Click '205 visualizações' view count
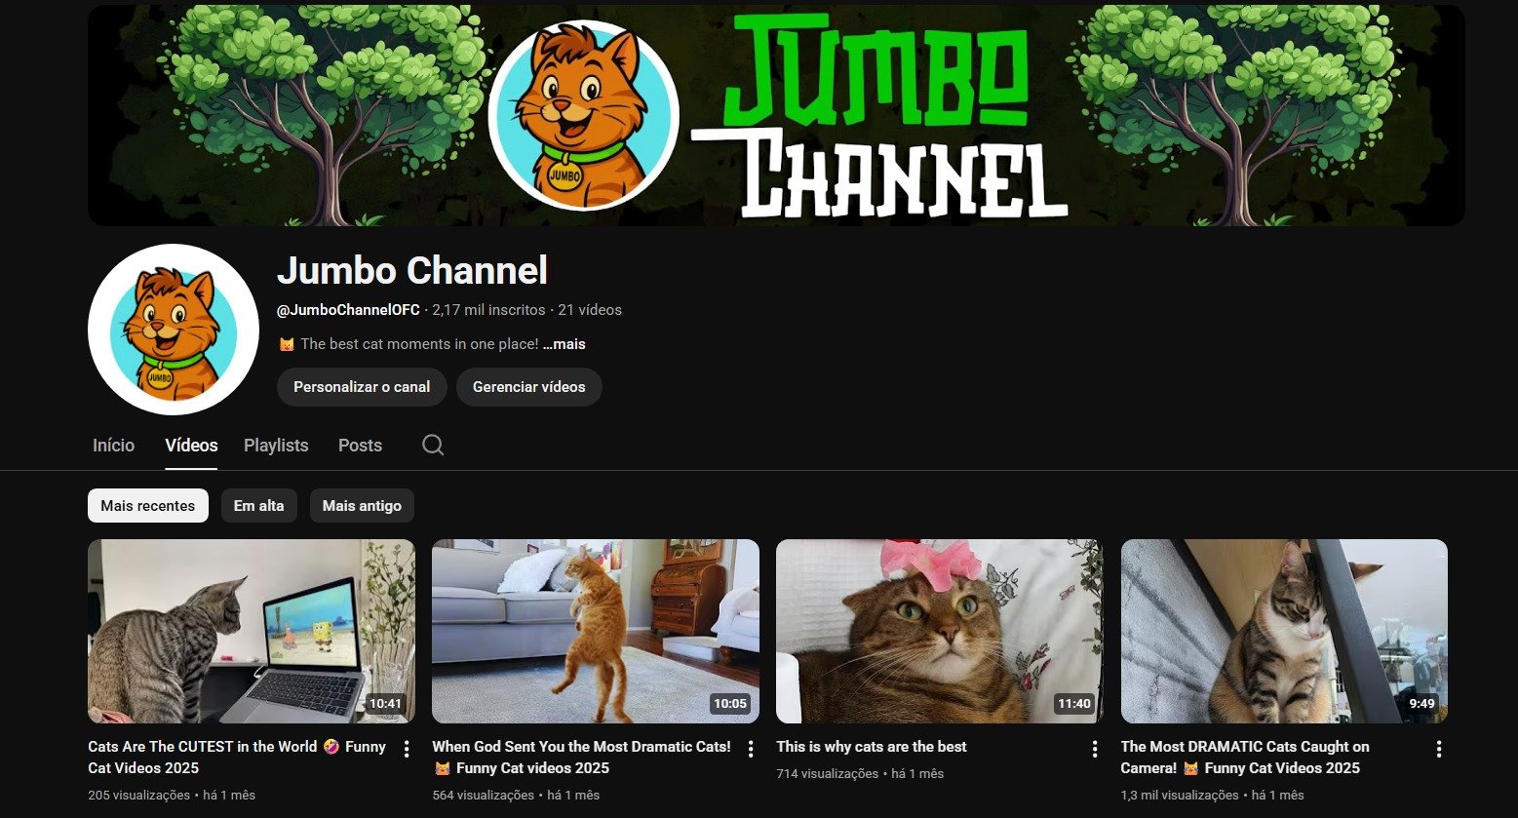1518x818 pixels. click(x=136, y=795)
